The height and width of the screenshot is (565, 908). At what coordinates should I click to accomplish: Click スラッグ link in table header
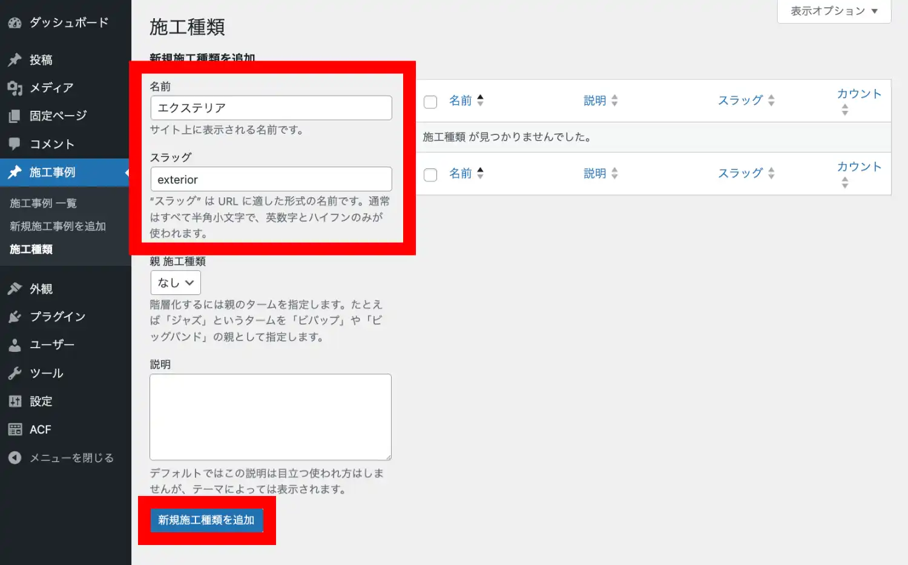click(x=740, y=101)
